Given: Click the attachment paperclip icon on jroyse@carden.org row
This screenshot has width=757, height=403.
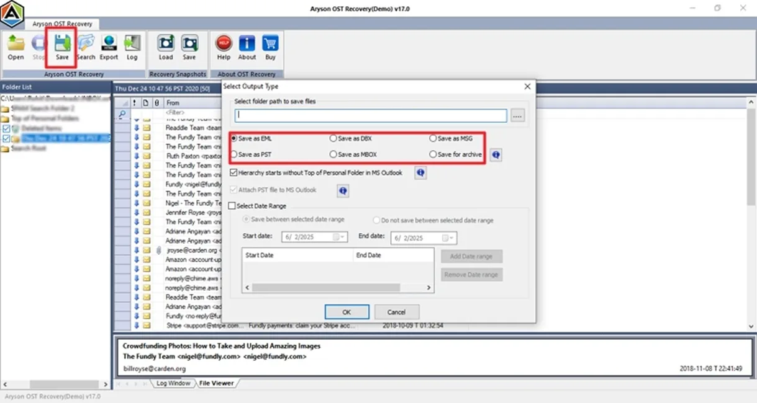Looking at the screenshot, I should click(158, 250).
